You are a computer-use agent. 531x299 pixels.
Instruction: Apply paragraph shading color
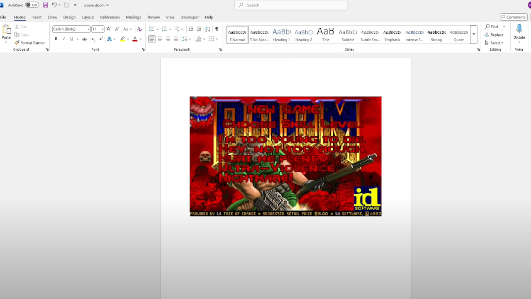199,39
